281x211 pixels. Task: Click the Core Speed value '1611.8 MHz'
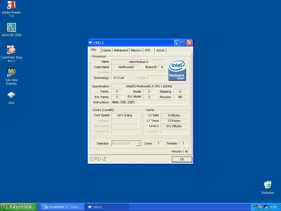125,115
